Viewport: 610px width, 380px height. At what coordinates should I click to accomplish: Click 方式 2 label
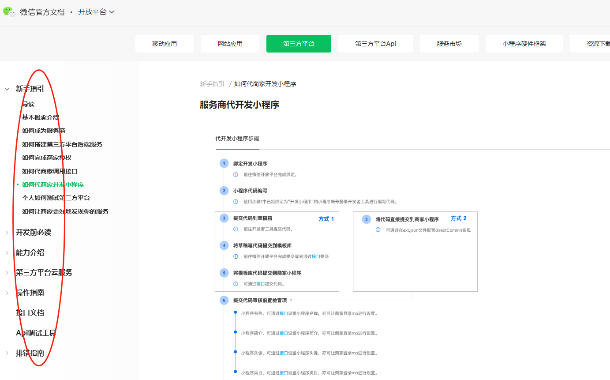459,218
